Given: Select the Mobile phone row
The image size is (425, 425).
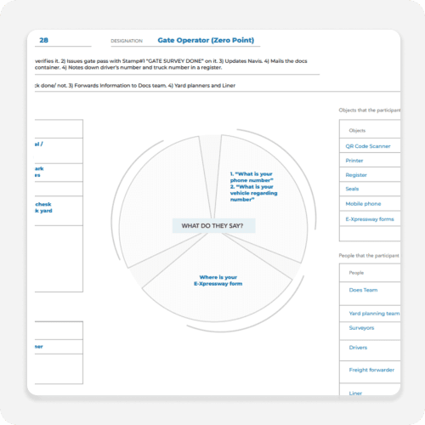Looking at the screenshot, I should pyautogui.click(x=370, y=203).
